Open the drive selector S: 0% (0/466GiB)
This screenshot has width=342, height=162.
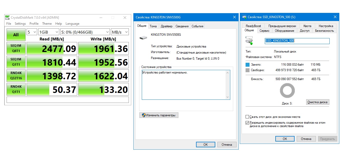tap(85, 32)
